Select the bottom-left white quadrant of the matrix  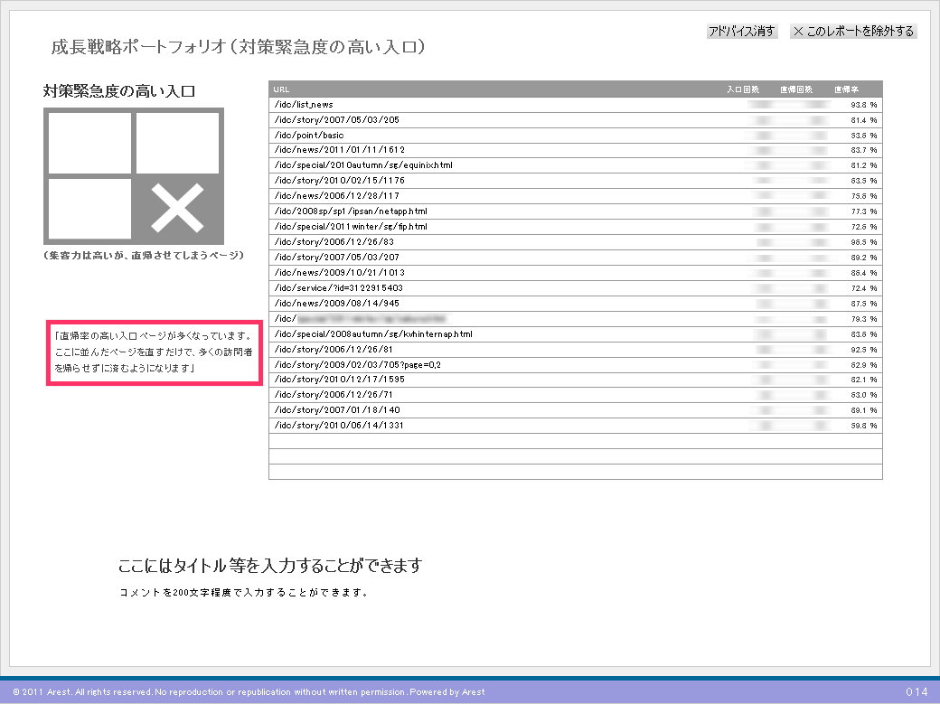89,210
